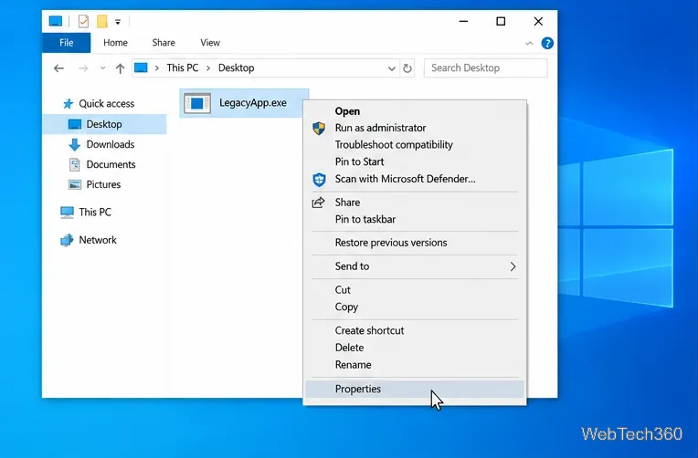
Task: Click the This PC monitor icon in sidebar
Action: point(68,213)
